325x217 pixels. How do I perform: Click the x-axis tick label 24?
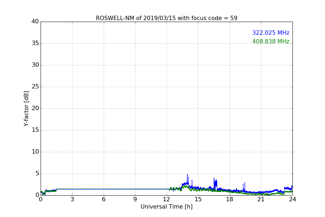coord(292,199)
